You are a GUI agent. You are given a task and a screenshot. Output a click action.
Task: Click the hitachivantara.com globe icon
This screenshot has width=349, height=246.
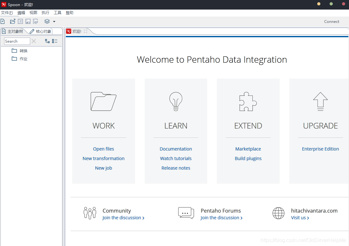(278, 213)
